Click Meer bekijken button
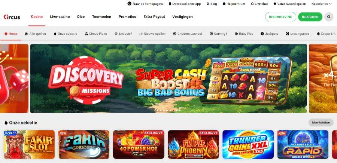 321,123
